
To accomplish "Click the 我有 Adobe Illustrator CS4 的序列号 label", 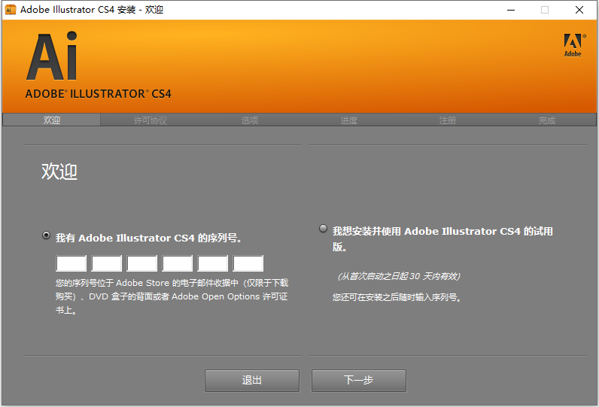I will click(x=148, y=238).
